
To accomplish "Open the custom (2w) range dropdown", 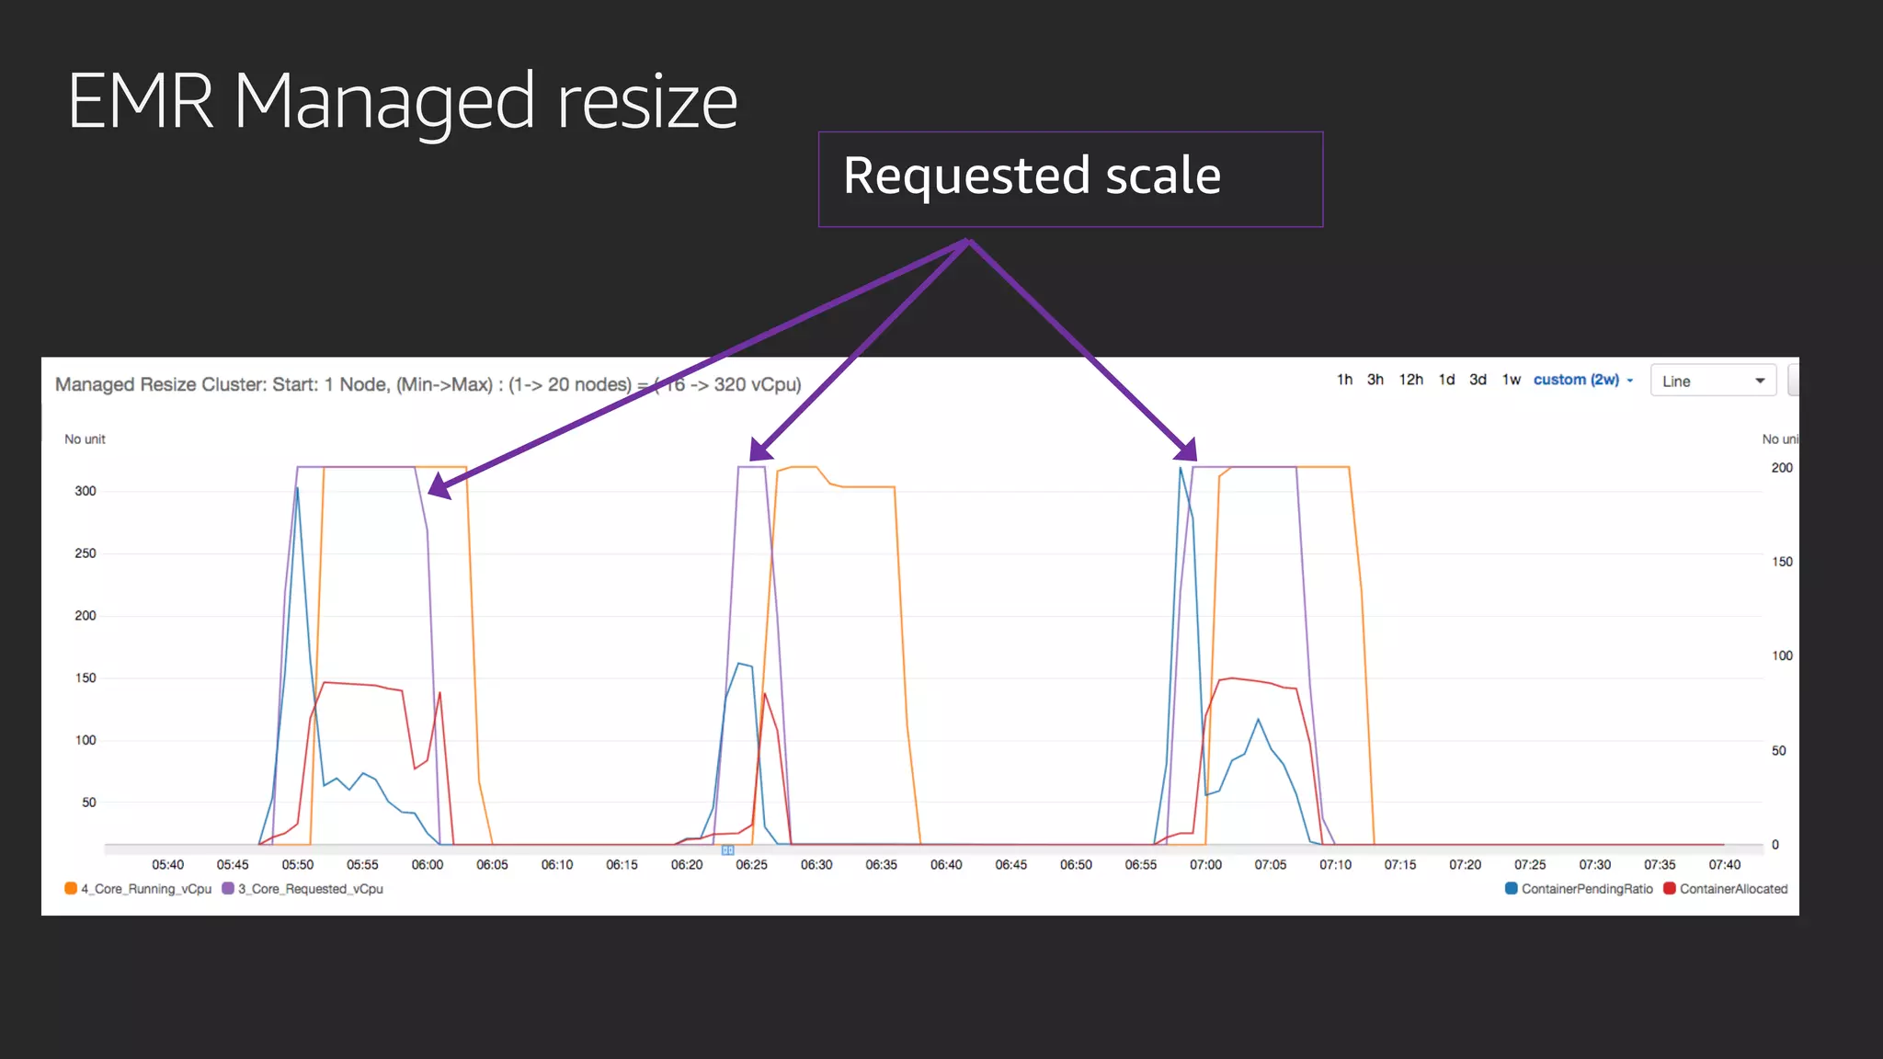I will (1583, 380).
